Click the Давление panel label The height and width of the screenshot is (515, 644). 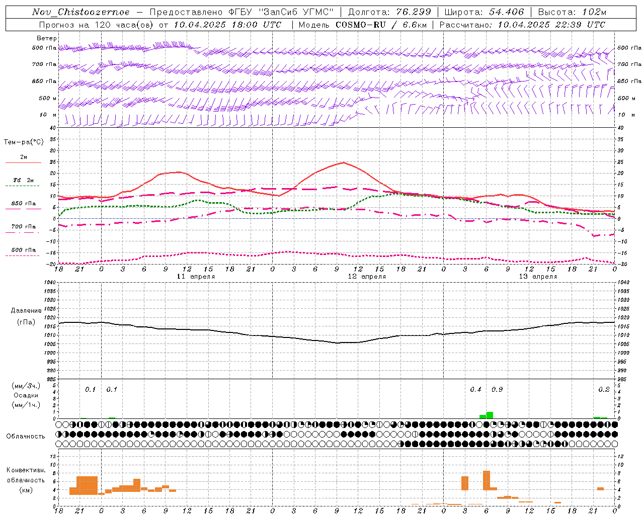(x=26, y=311)
